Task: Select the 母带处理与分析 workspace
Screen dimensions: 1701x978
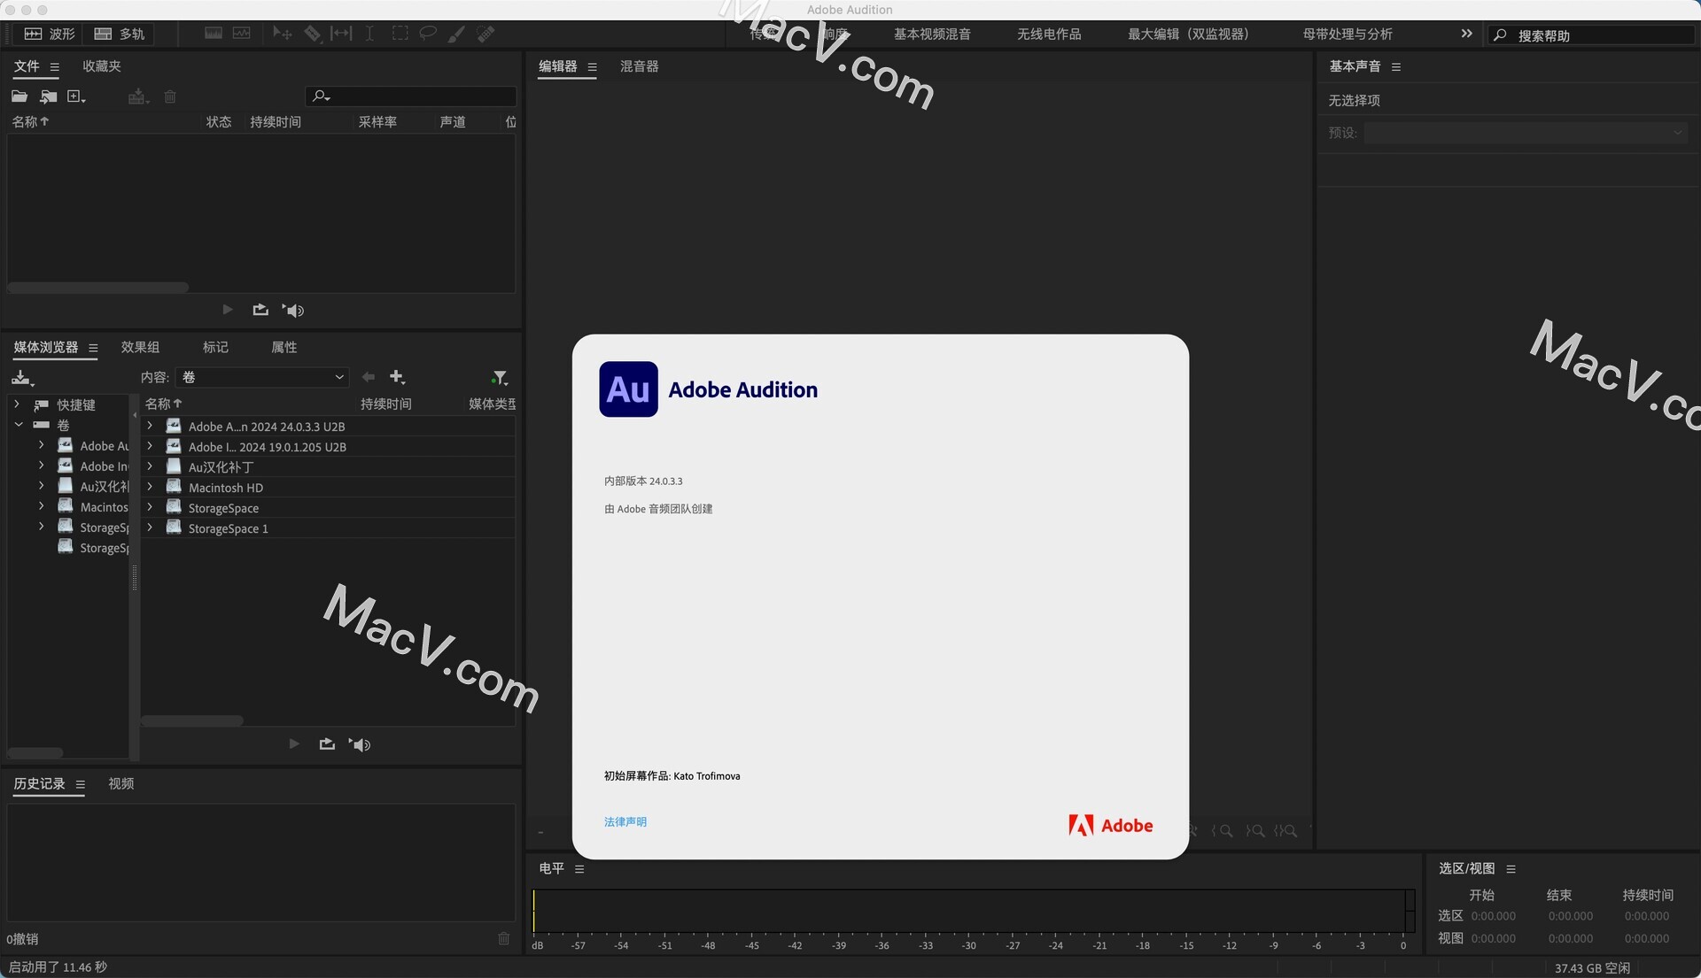Action: [x=1348, y=34]
